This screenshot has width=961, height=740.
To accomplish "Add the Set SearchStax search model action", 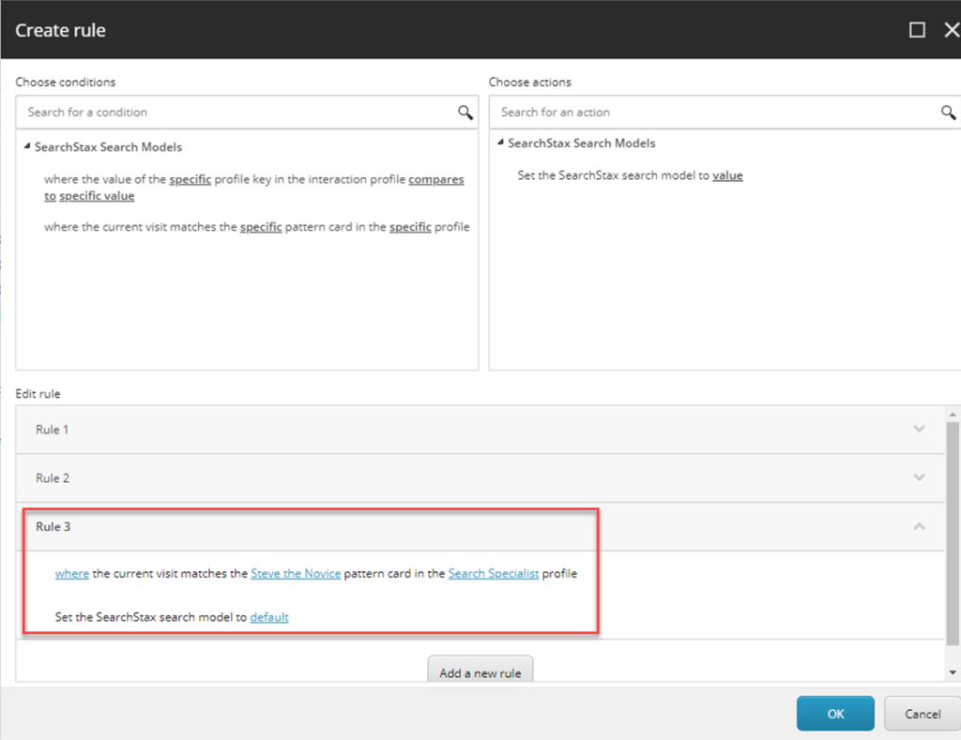I will (x=630, y=175).
